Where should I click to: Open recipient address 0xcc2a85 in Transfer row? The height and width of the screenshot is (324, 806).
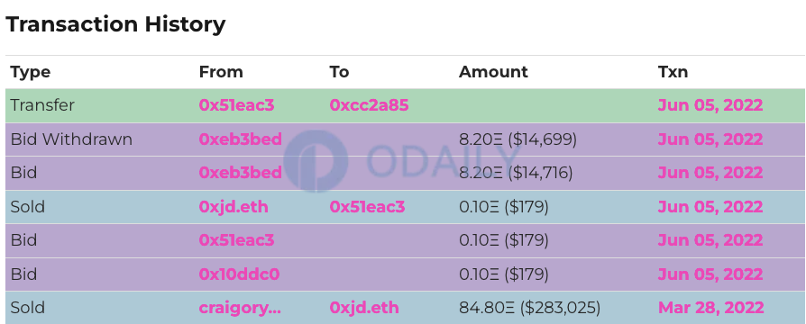[369, 105]
